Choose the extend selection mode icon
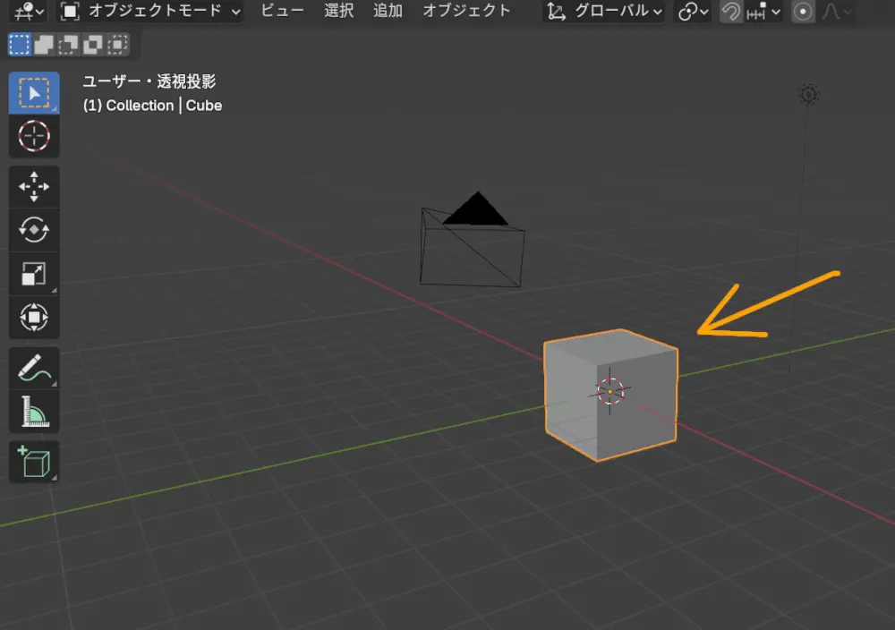The width and height of the screenshot is (895, 630). 44,45
